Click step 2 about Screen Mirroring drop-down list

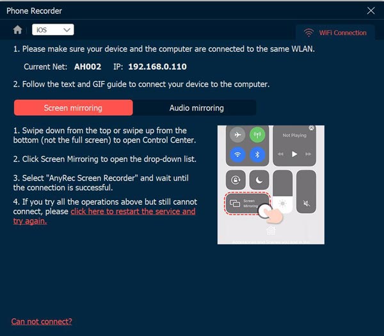coord(105,159)
